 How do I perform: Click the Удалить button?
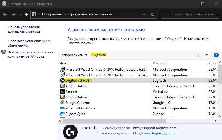tap(99, 55)
